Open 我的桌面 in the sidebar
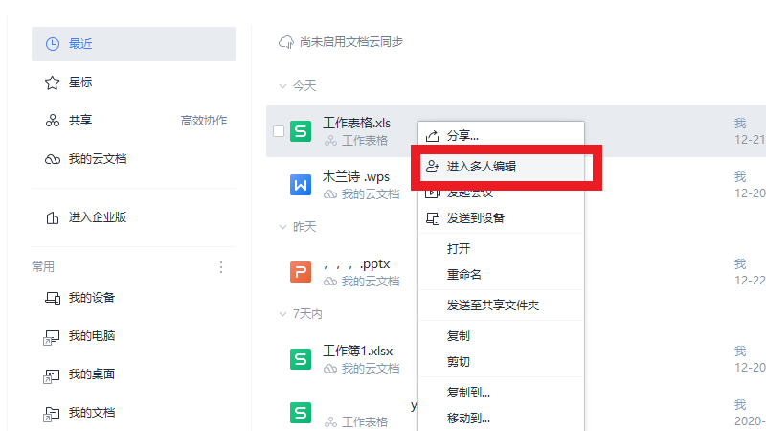Image resolution: width=766 pixels, height=431 pixels. point(92,374)
